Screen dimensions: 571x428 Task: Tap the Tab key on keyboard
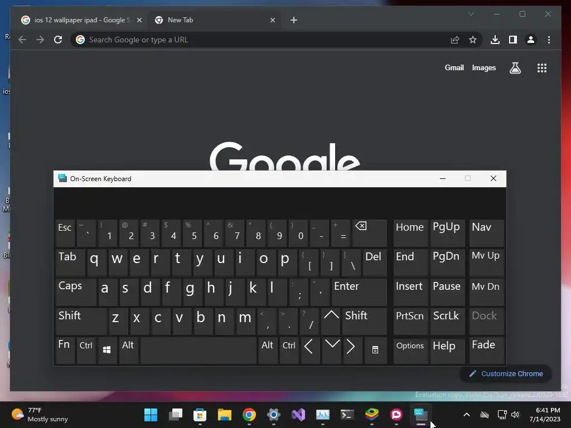point(70,262)
